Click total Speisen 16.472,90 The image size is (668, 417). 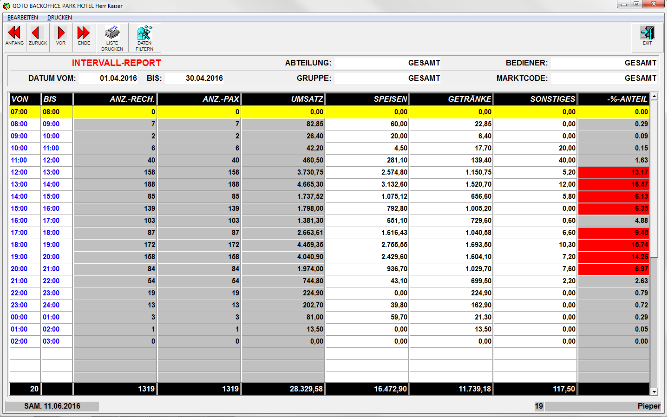tap(367, 389)
